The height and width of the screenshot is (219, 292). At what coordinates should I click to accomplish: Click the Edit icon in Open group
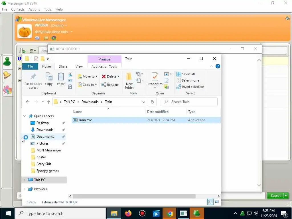[167, 80]
